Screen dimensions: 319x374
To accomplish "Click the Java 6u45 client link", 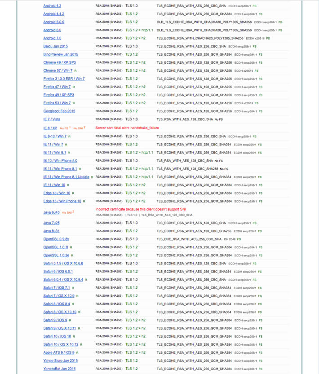I will (x=52, y=212).
